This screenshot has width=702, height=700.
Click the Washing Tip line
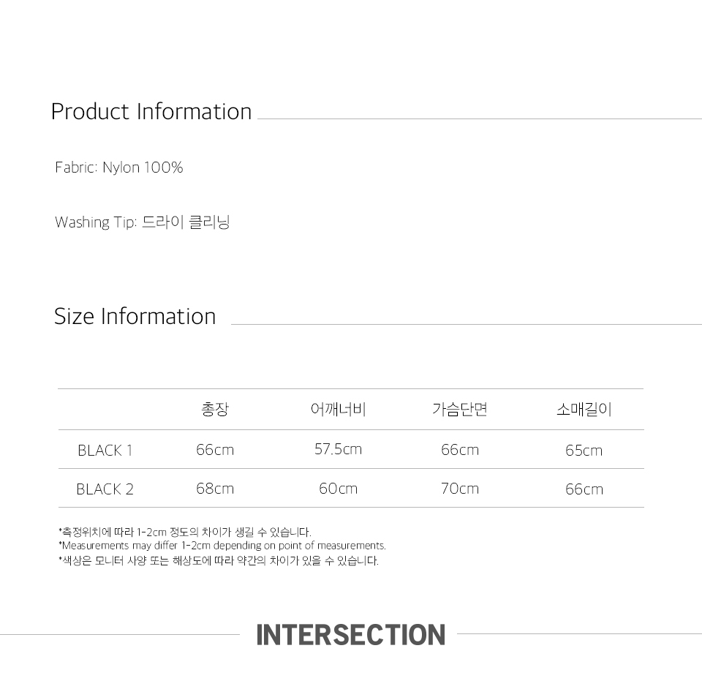pyautogui.click(x=143, y=222)
